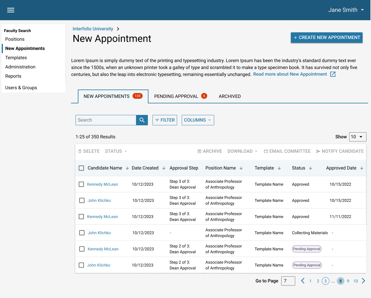
Task: Sort by Approved Date arrow icon
Action: [362, 168]
